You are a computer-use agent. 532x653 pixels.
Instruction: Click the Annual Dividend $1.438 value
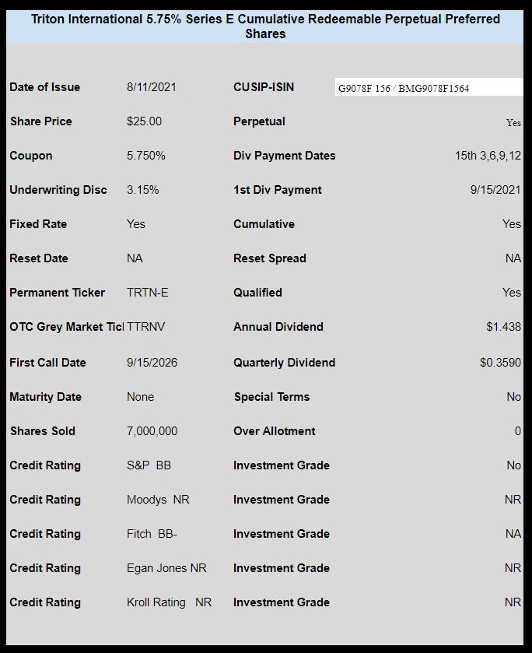click(504, 327)
